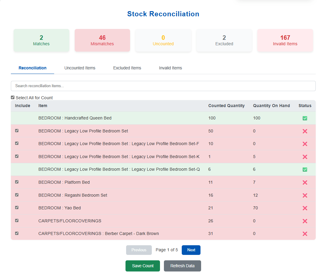Image resolution: width=326 pixels, height=273 pixels.
Task: Click red X for Legacy Bedroom Set-F
Action: point(305,144)
